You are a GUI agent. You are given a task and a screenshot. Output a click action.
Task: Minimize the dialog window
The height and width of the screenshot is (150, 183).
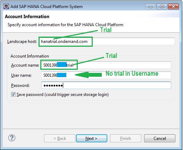click(x=150, y=7)
